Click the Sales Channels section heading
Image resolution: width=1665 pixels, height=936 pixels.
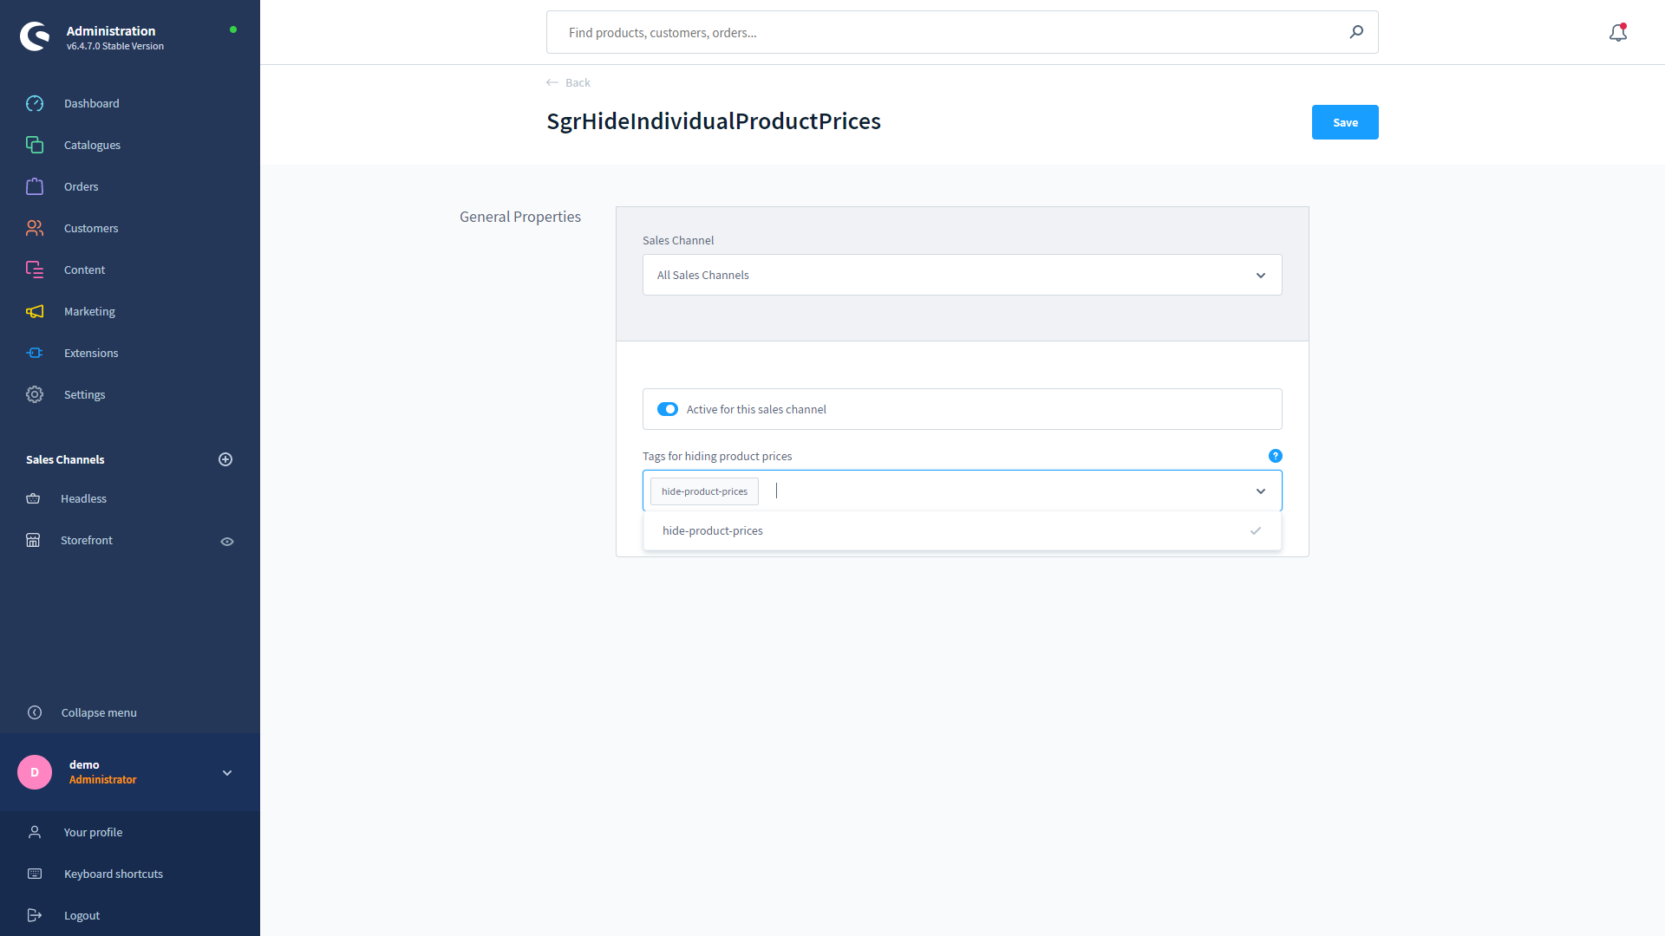click(x=65, y=459)
